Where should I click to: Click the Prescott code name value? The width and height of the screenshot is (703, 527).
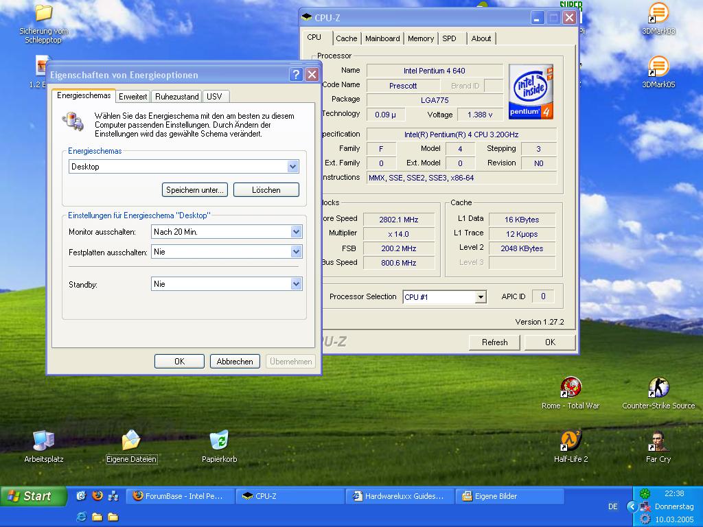pyautogui.click(x=403, y=86)
